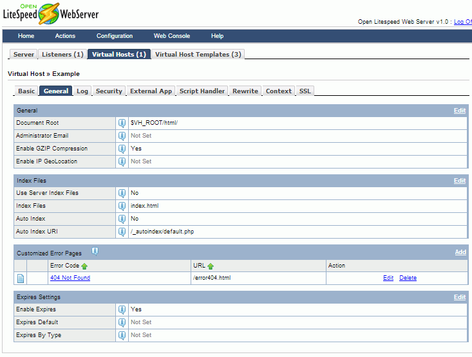Click the LiteSpeed WebServer logo

point(51,14)
